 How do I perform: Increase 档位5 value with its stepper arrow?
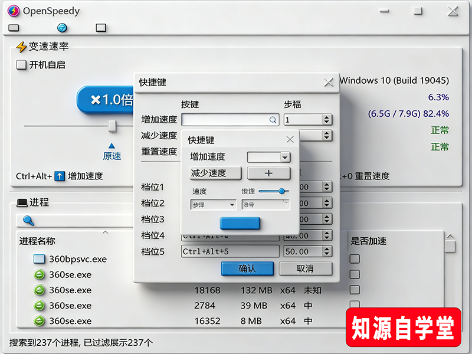[x=326, y=248]
